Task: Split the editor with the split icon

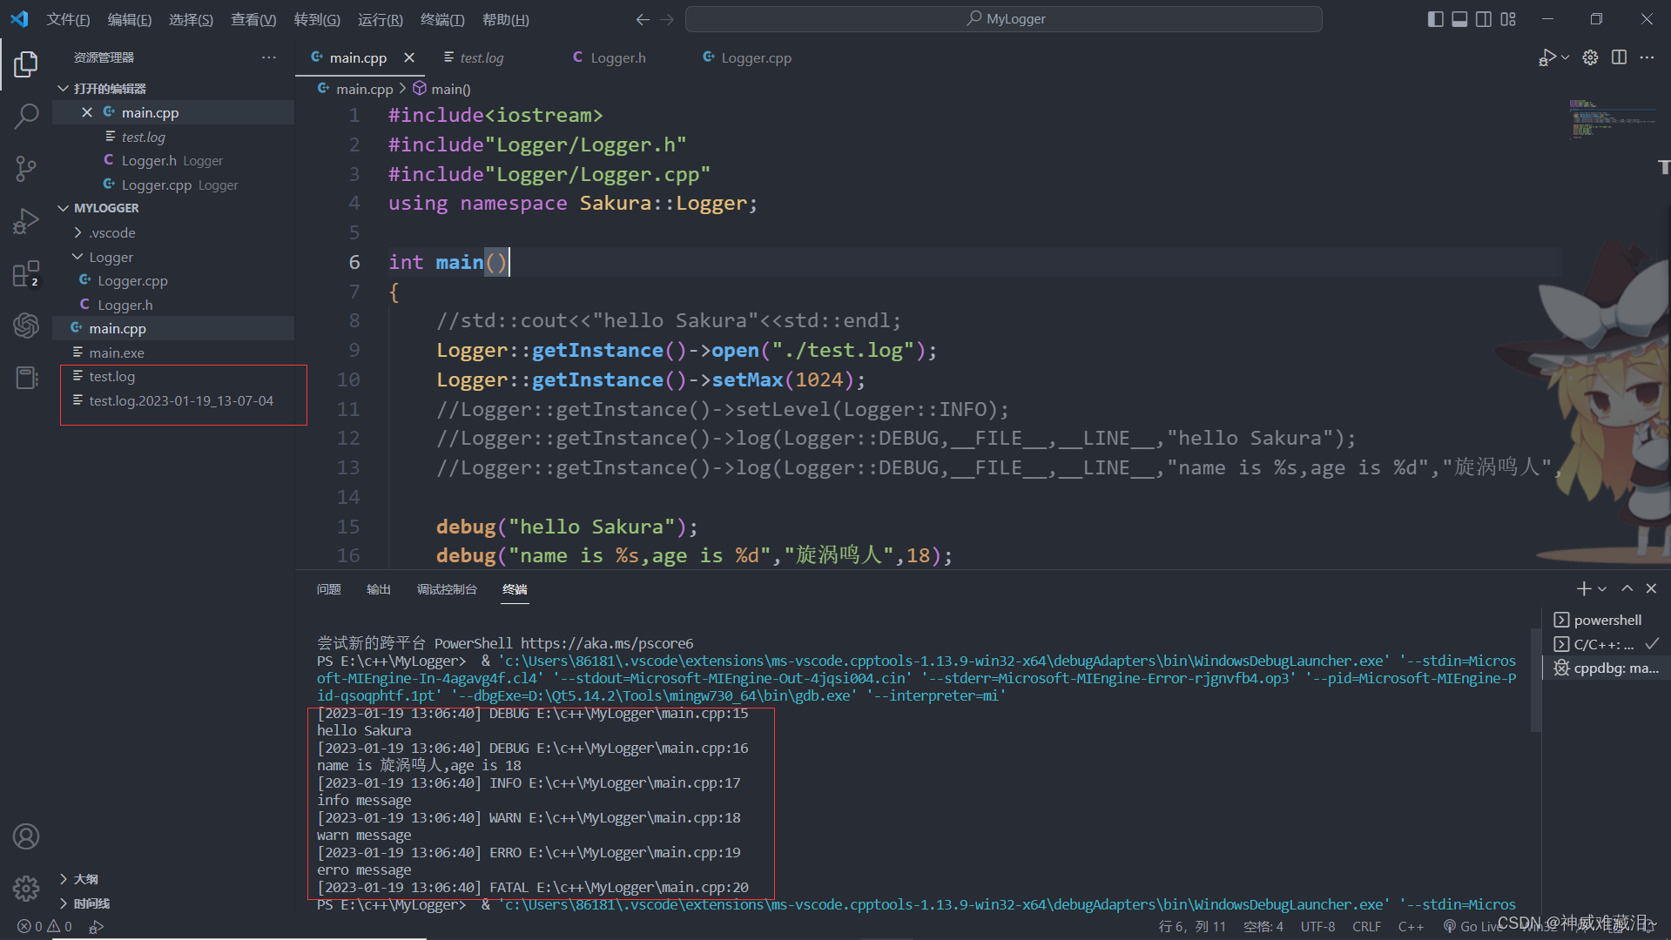Action: click(1619, 57)
